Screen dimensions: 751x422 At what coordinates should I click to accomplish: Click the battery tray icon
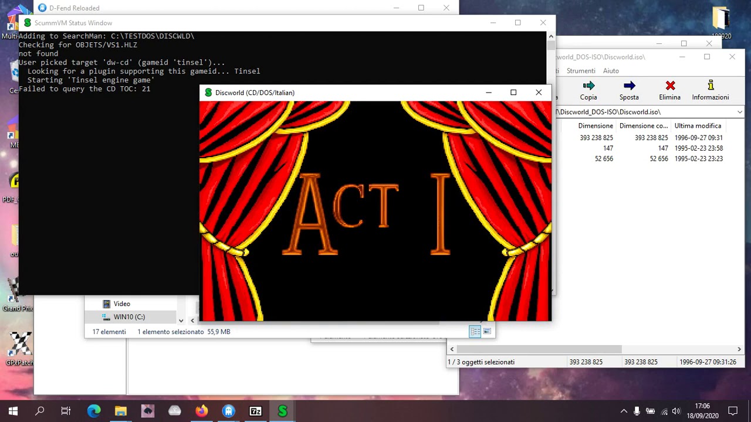(x=650, y=411)
